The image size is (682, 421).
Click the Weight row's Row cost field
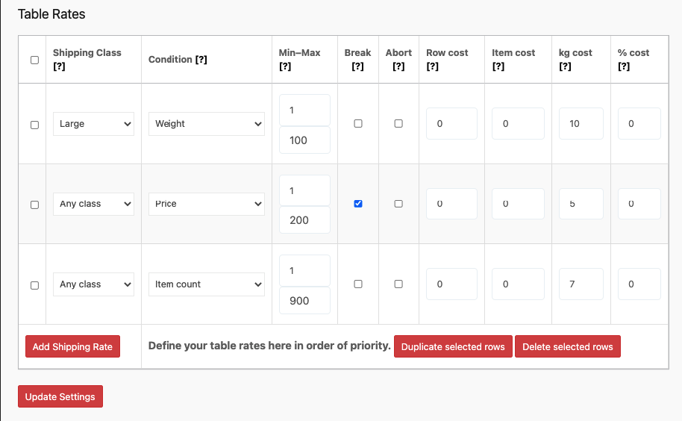point(451,124)
